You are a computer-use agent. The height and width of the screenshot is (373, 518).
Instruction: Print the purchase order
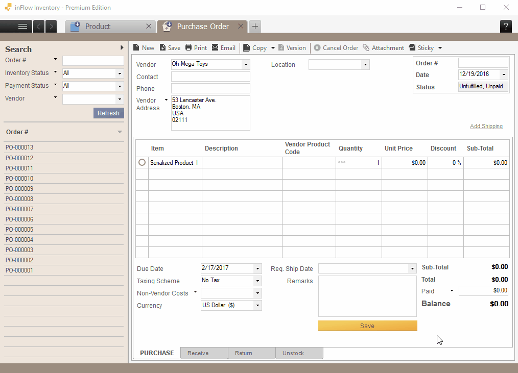coord(196,48)
